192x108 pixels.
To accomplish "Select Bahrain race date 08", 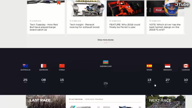I will coord(43,80).
